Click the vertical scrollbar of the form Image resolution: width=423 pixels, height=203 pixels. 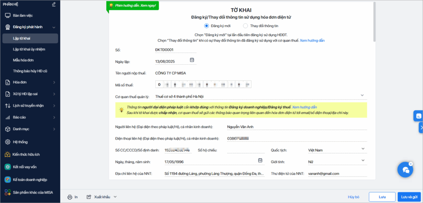click(374, 22)
